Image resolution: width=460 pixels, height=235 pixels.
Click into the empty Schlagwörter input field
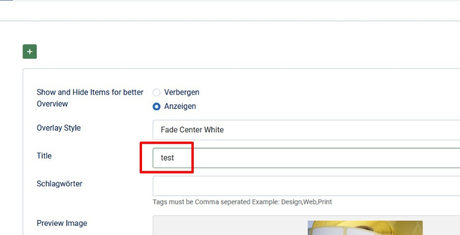pos(306,186)
